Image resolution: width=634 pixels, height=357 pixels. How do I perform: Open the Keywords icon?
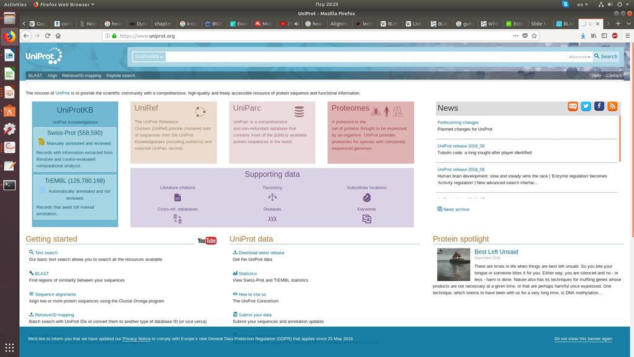(x=367, y=219)
